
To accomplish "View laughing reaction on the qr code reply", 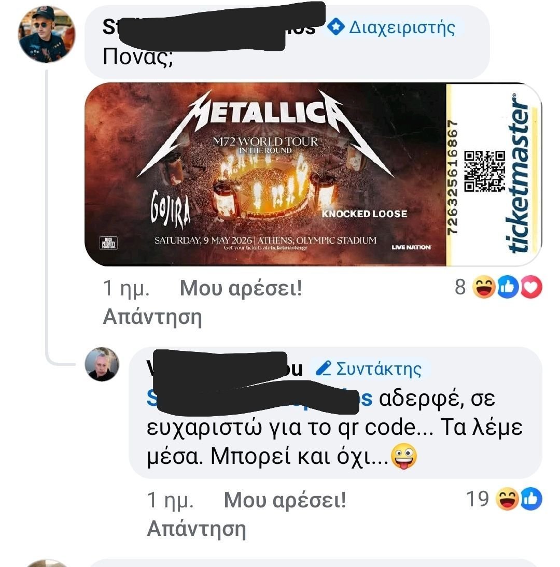I will [x=507, y=499].
